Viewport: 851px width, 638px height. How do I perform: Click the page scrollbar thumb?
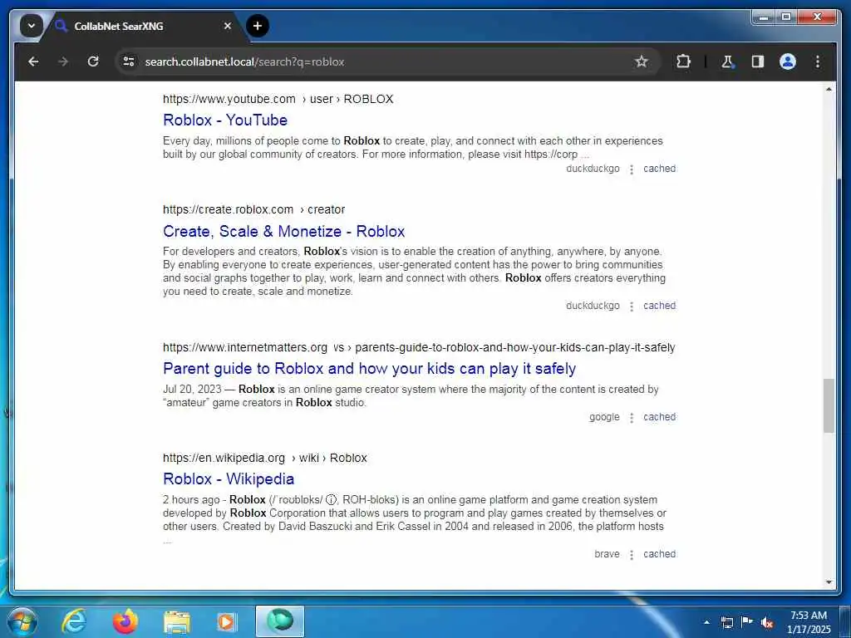pyautogui.click(x=829, y=405)
